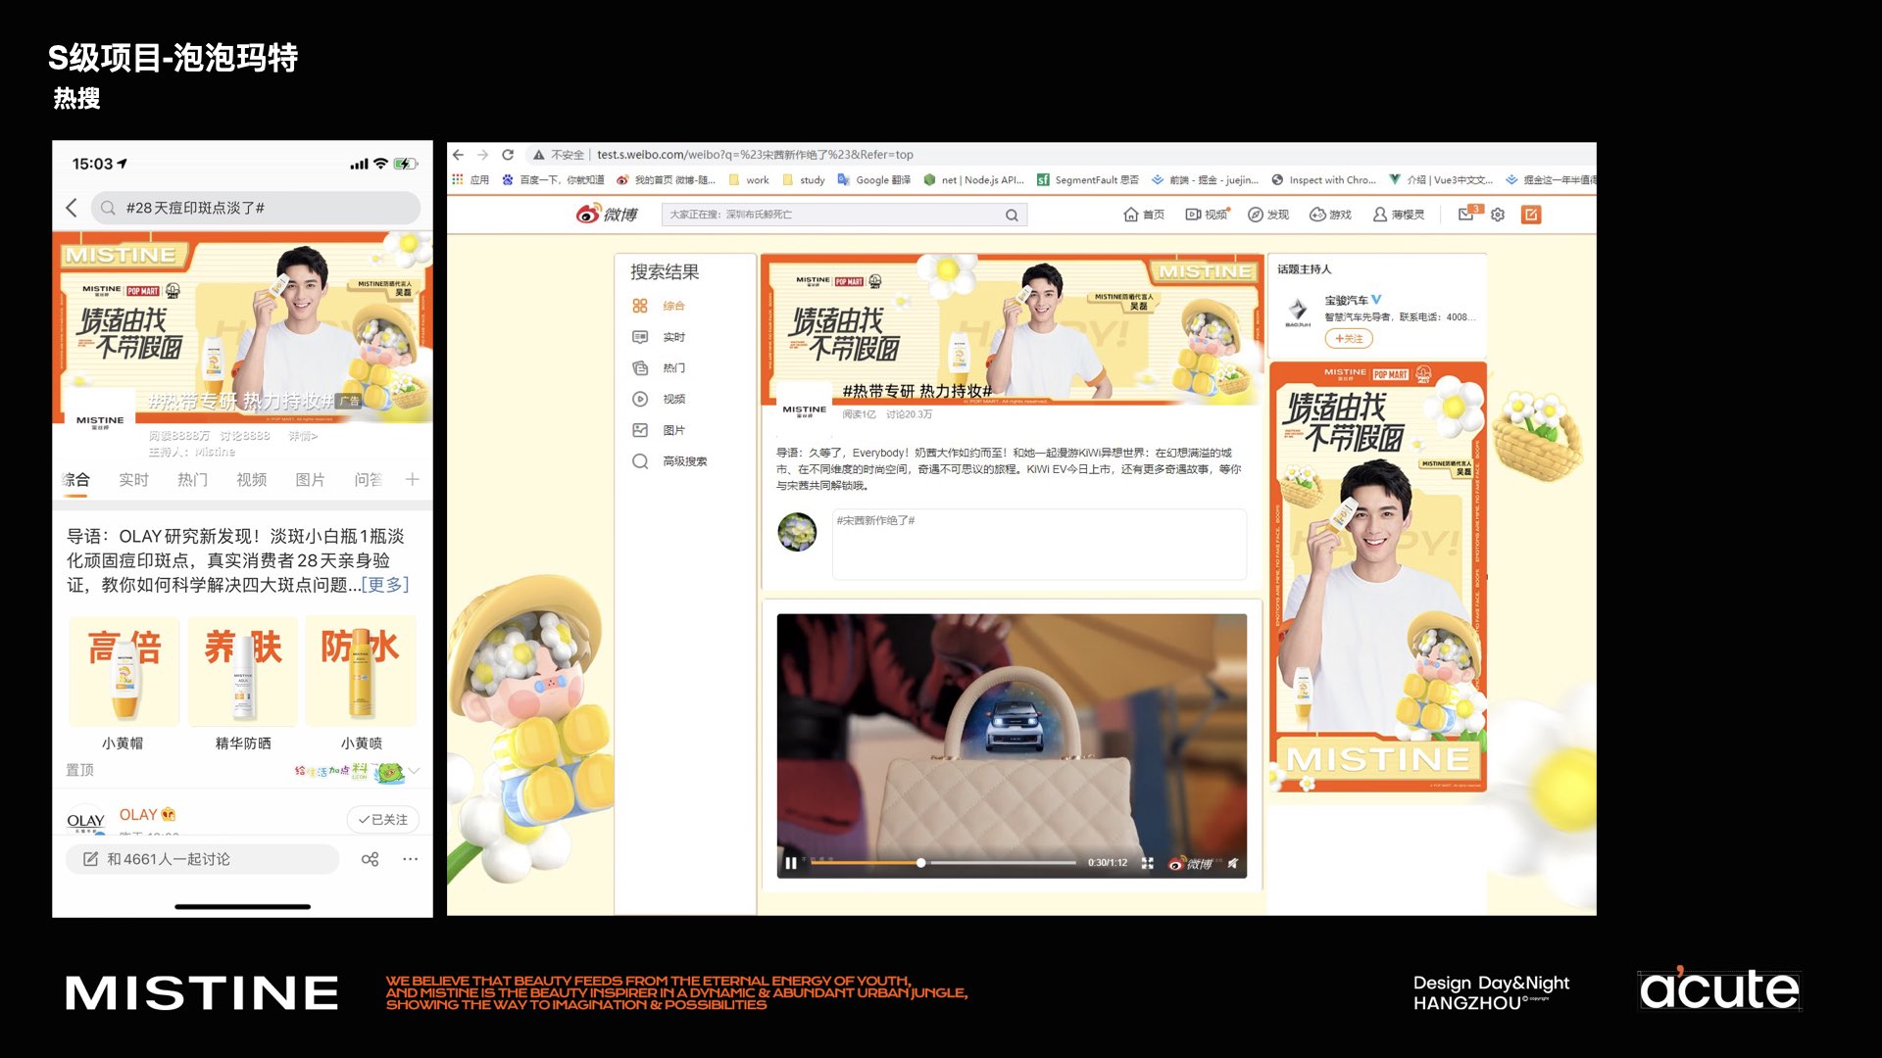Click the Weibo compose post icon
Image resolution: width=1882 pixels, height=1058 pixels.
tap(1530, 215)
